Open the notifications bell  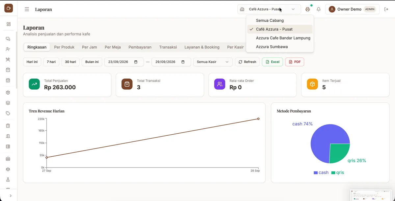click(319, 9)
